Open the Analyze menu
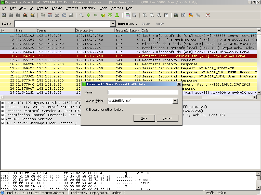The image size is (261, 195). coord(57,8)
